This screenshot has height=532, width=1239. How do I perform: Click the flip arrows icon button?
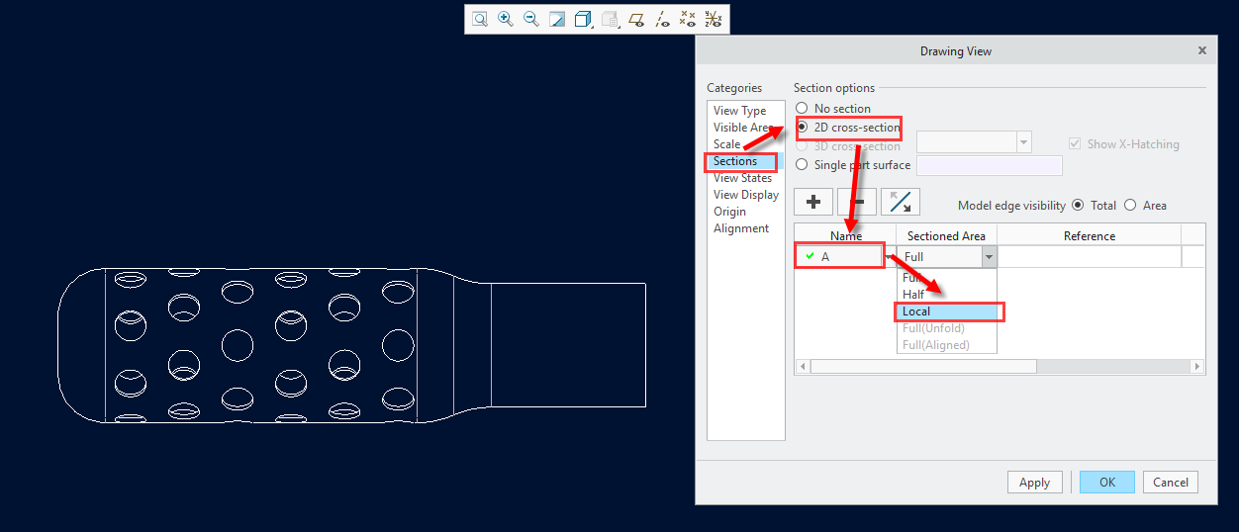tap(901, 202)
